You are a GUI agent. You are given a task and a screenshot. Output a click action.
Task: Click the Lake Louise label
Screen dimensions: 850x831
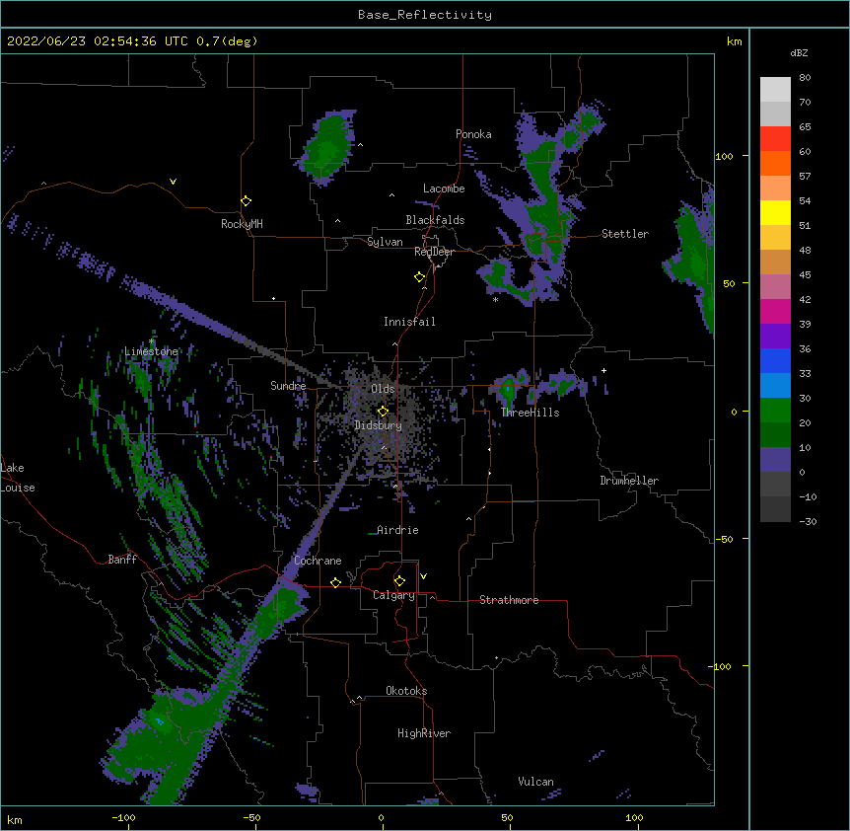click(x=18, y=478)
